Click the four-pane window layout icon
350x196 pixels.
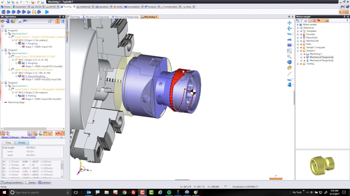click(x=290, y=45)
